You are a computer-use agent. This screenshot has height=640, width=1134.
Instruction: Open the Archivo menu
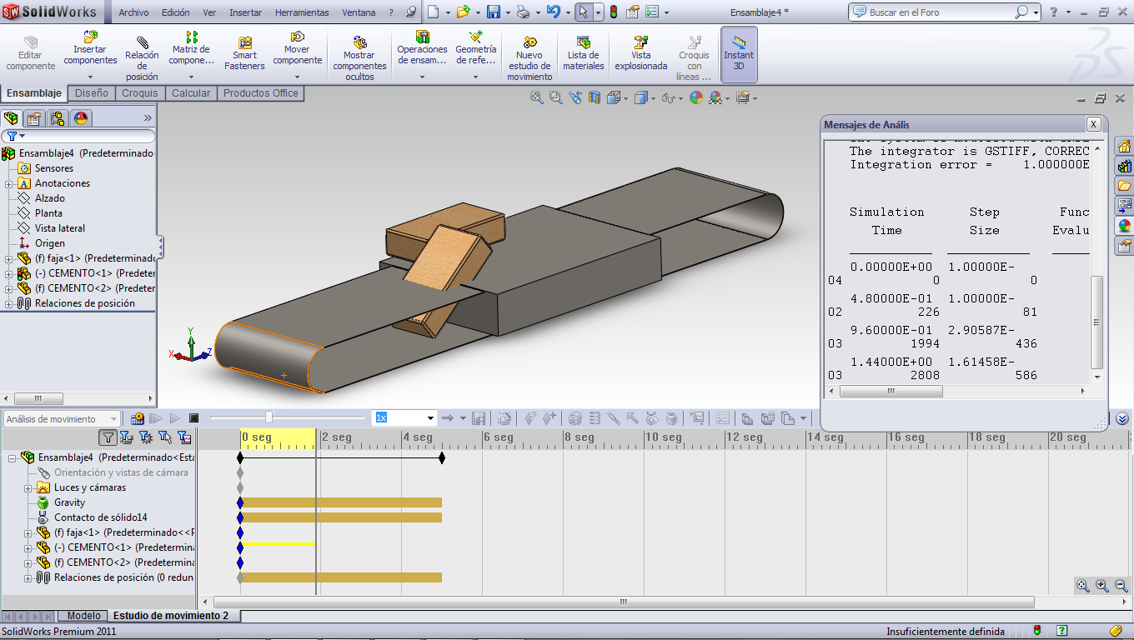point(133,12)
